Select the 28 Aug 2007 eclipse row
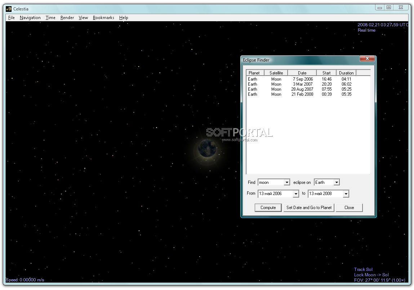 point(308,89)
